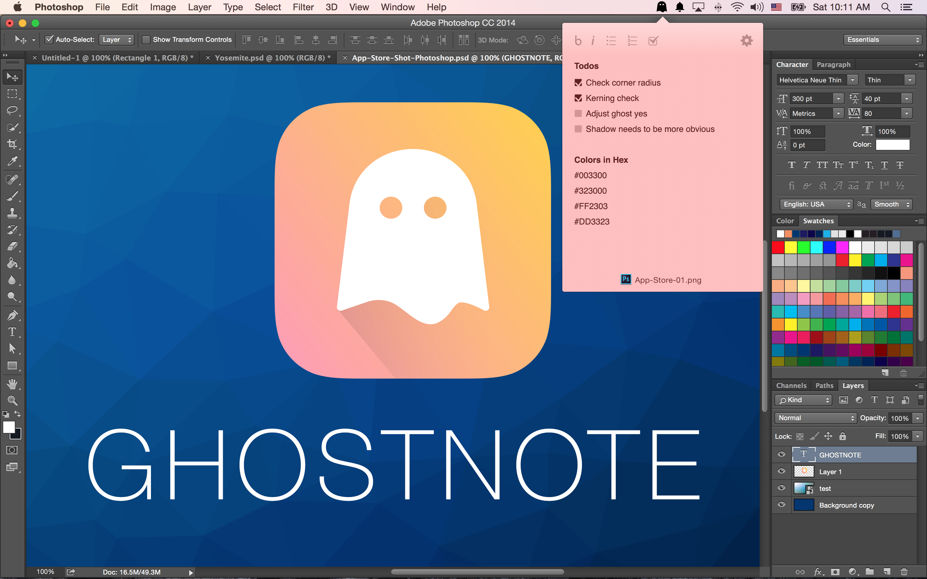Select the Lasso tool
The width and height of the screenshot is (927, 579).
click(12, 111)
